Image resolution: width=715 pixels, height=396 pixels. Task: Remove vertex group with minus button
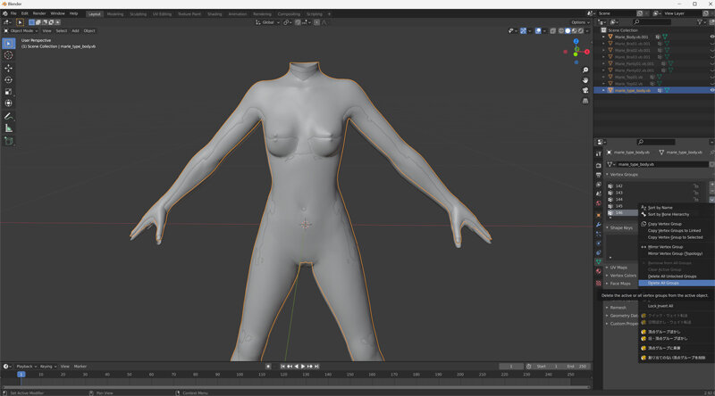(x=711, y=191)
